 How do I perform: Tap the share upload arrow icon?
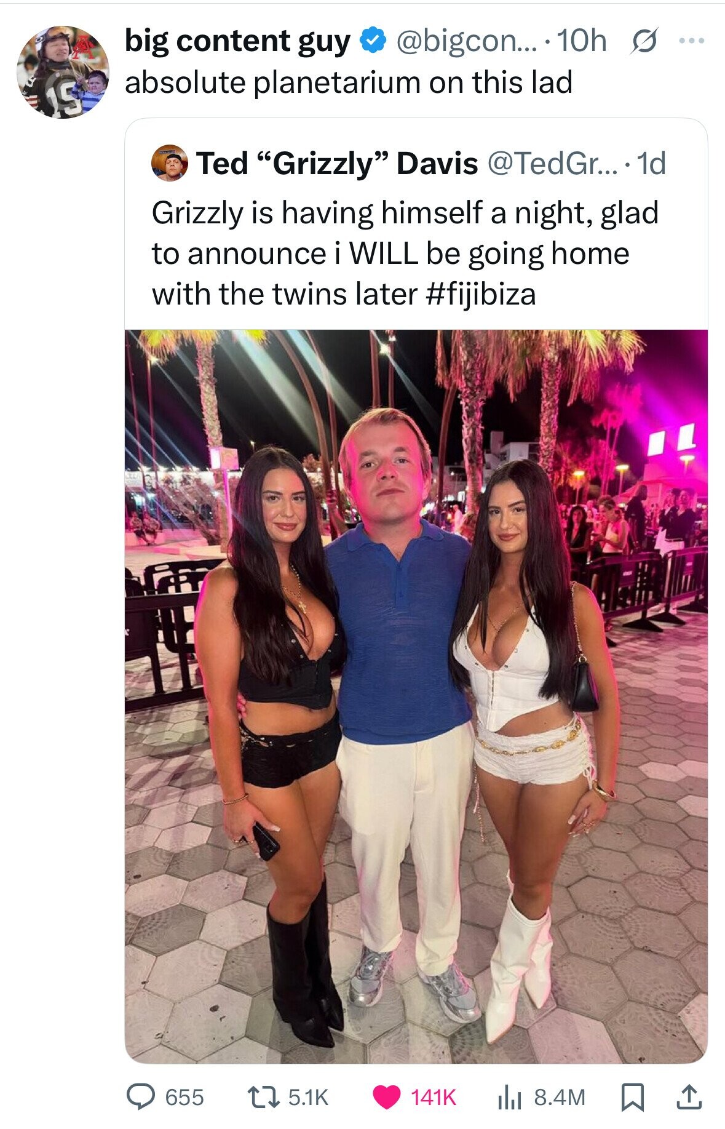point(689,1096)
